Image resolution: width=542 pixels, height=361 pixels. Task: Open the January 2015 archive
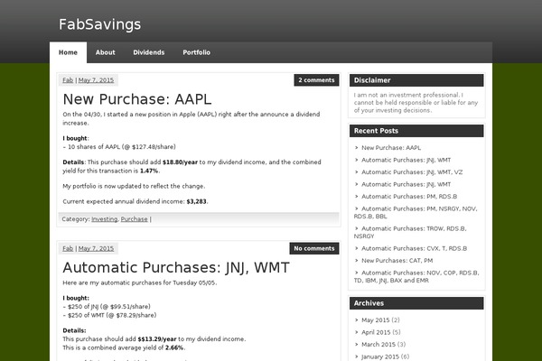click(x=380, y=356)
